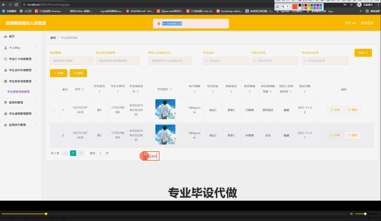
Task: Open the 所在地风险等级 filter dropdown
Action: coord(118,61)
